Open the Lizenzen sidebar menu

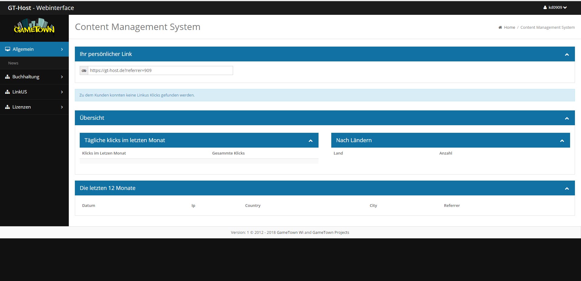click(34, 107)
